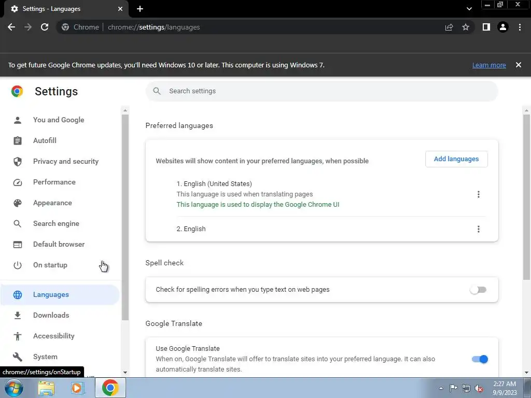The width and height of the screenshot is (531, 398).
Task: Click the address bar URL
Action: coord(153,27)
